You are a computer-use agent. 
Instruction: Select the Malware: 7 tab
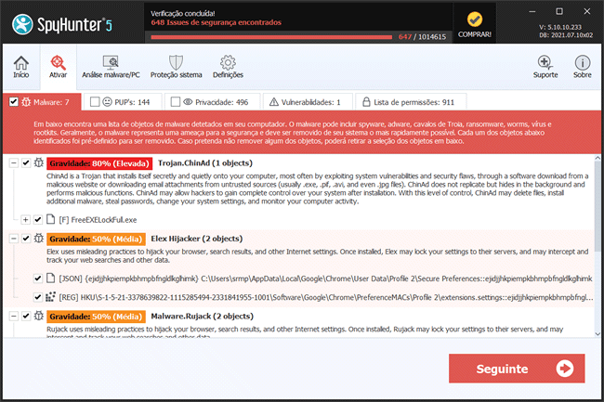click(42, 102)
